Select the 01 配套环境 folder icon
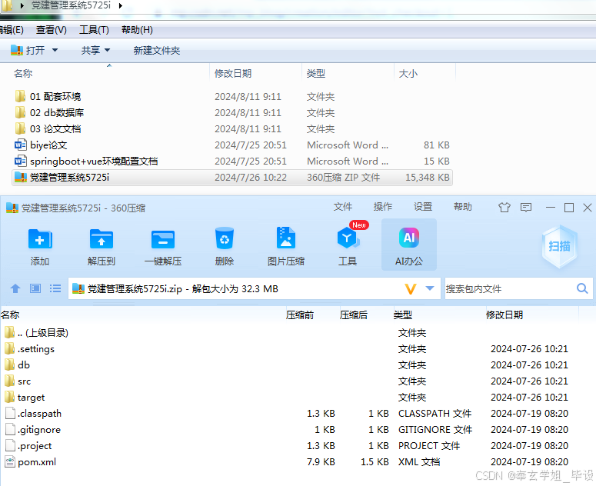This screenshot has width=596, height=486. pyautogui.click(x=20, y=96)
